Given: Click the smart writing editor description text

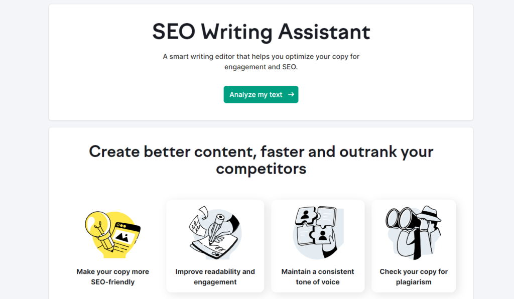Looking at the screenshot, I should pyautogui.click(x=261, y=61).
